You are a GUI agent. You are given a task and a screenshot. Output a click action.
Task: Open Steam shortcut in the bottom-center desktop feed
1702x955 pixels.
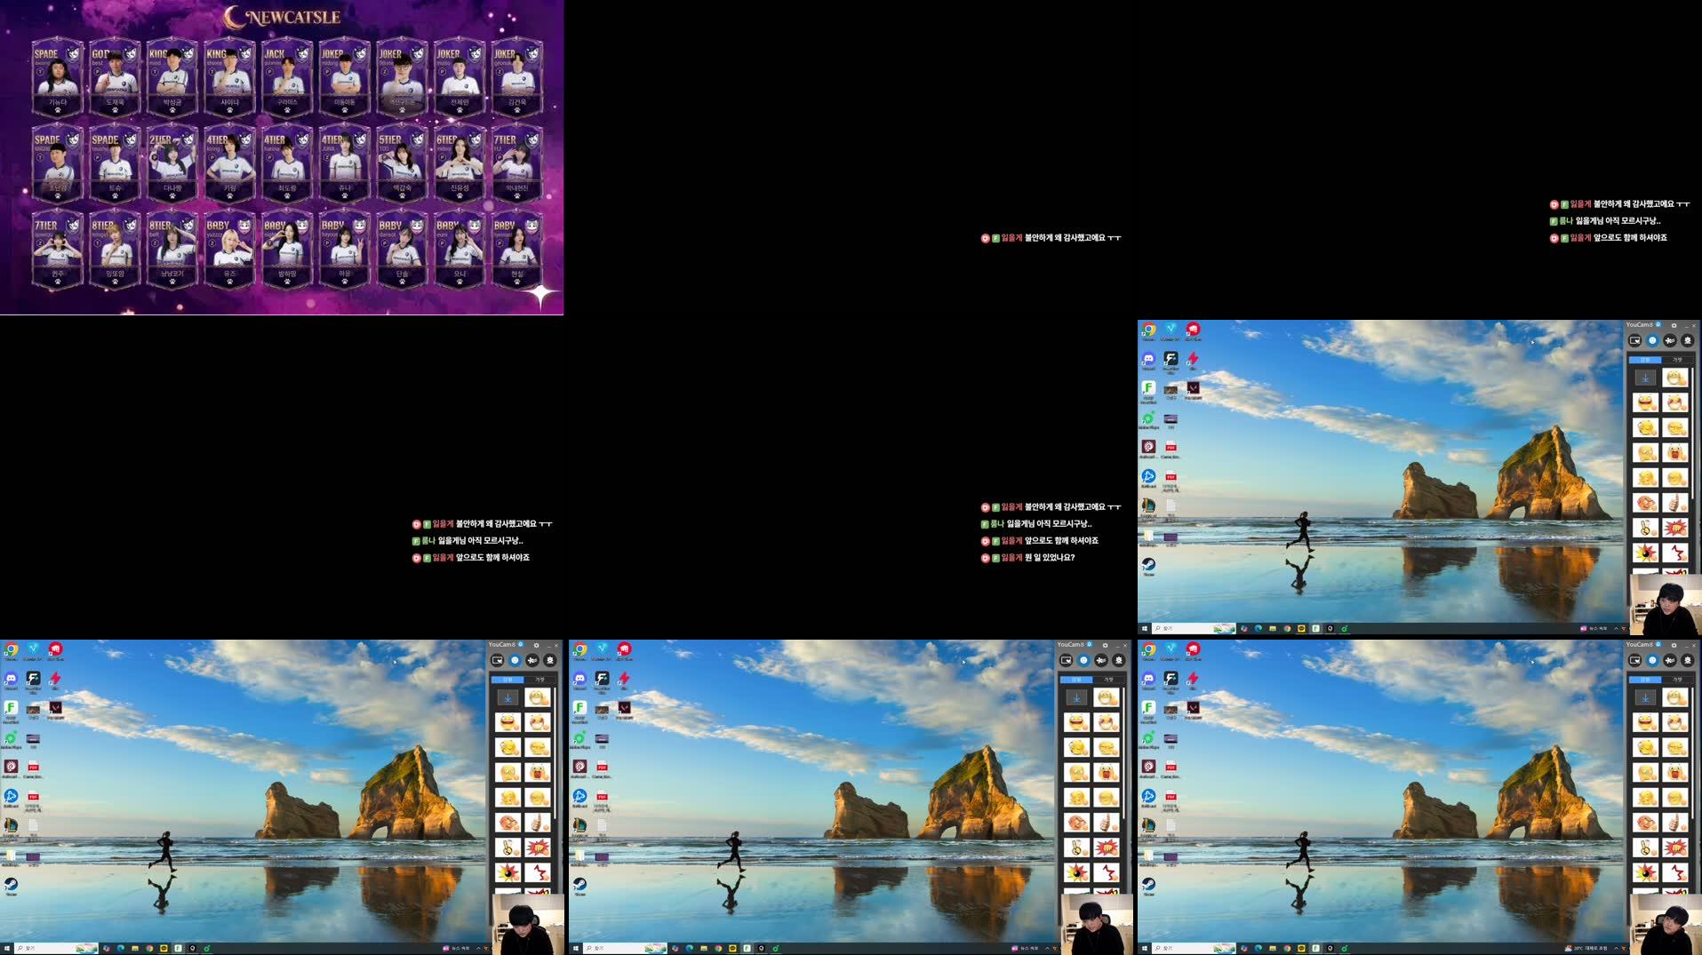[x=579, y=885]
